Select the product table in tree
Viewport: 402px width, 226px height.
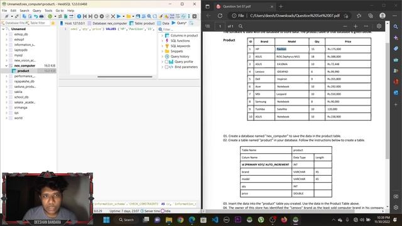23,71
